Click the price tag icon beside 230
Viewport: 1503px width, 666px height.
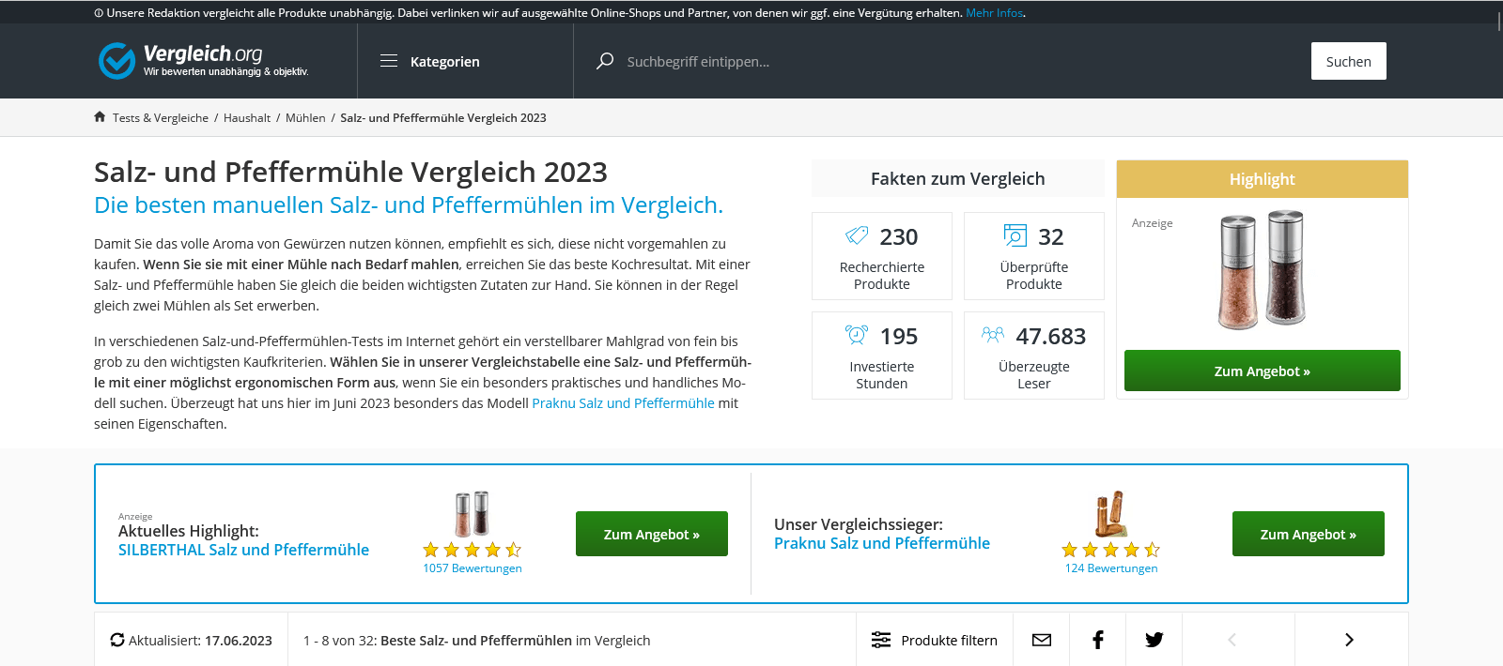click(x=857, y=235)
